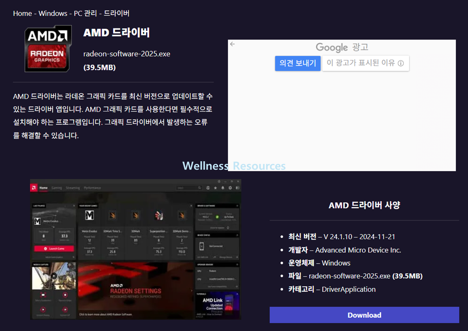The image size is (468, 331).
Task: Click the globe icon in the Radeon screenshot
Action: pos(208,188)
